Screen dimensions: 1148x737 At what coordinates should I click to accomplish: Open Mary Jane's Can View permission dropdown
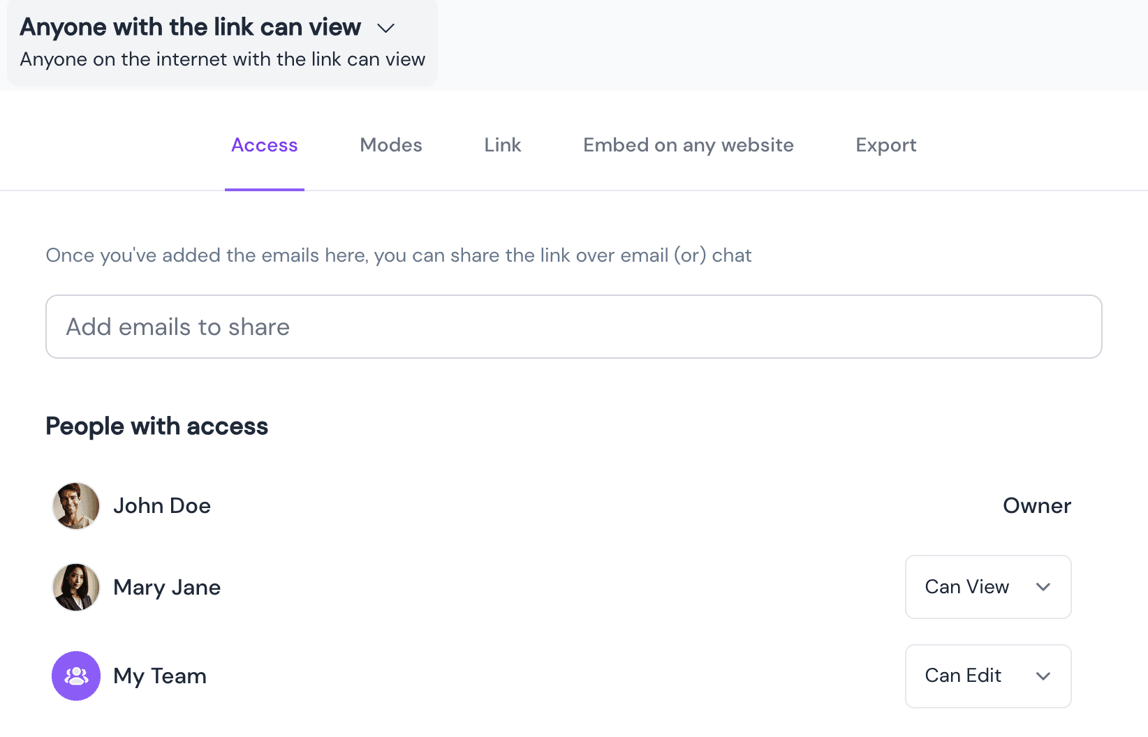(987, 587)
